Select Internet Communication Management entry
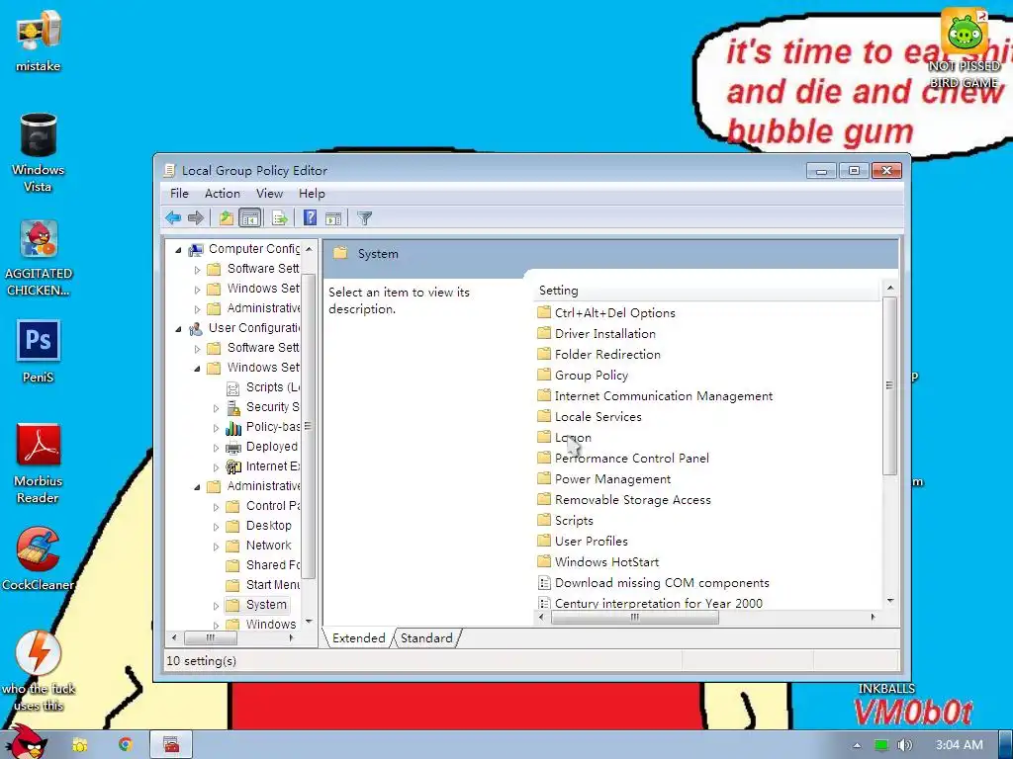Image resolution: width=1013 pixels, height=759 pixels. point(655,395)
